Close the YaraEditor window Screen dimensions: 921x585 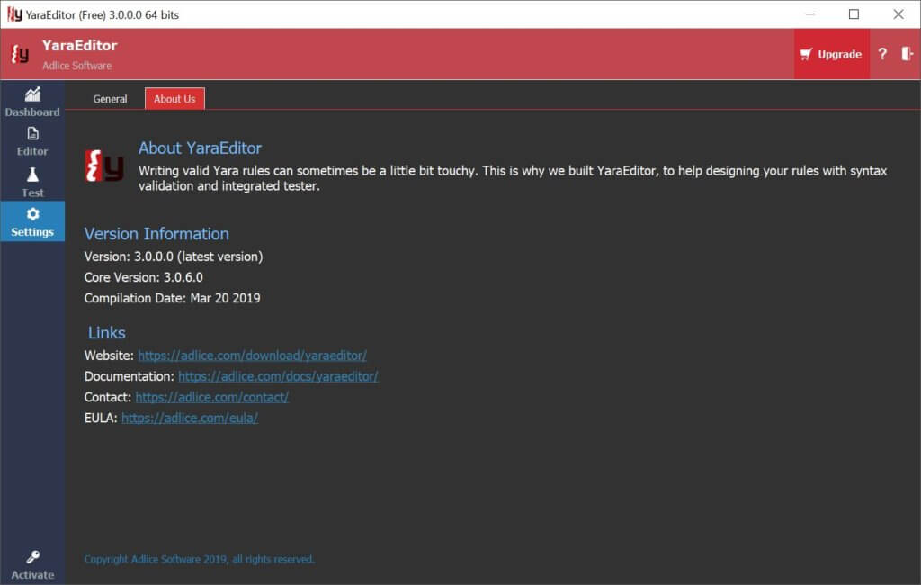(898, 14)
